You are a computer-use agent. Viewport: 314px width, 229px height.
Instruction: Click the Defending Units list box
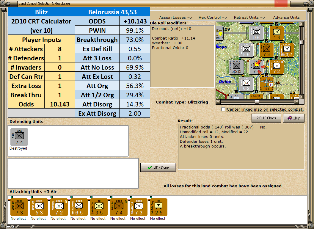[68, 141]
